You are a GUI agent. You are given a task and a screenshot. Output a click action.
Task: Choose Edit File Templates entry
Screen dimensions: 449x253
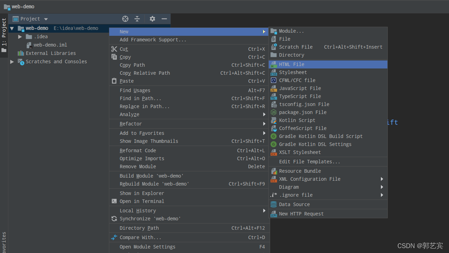328,162
